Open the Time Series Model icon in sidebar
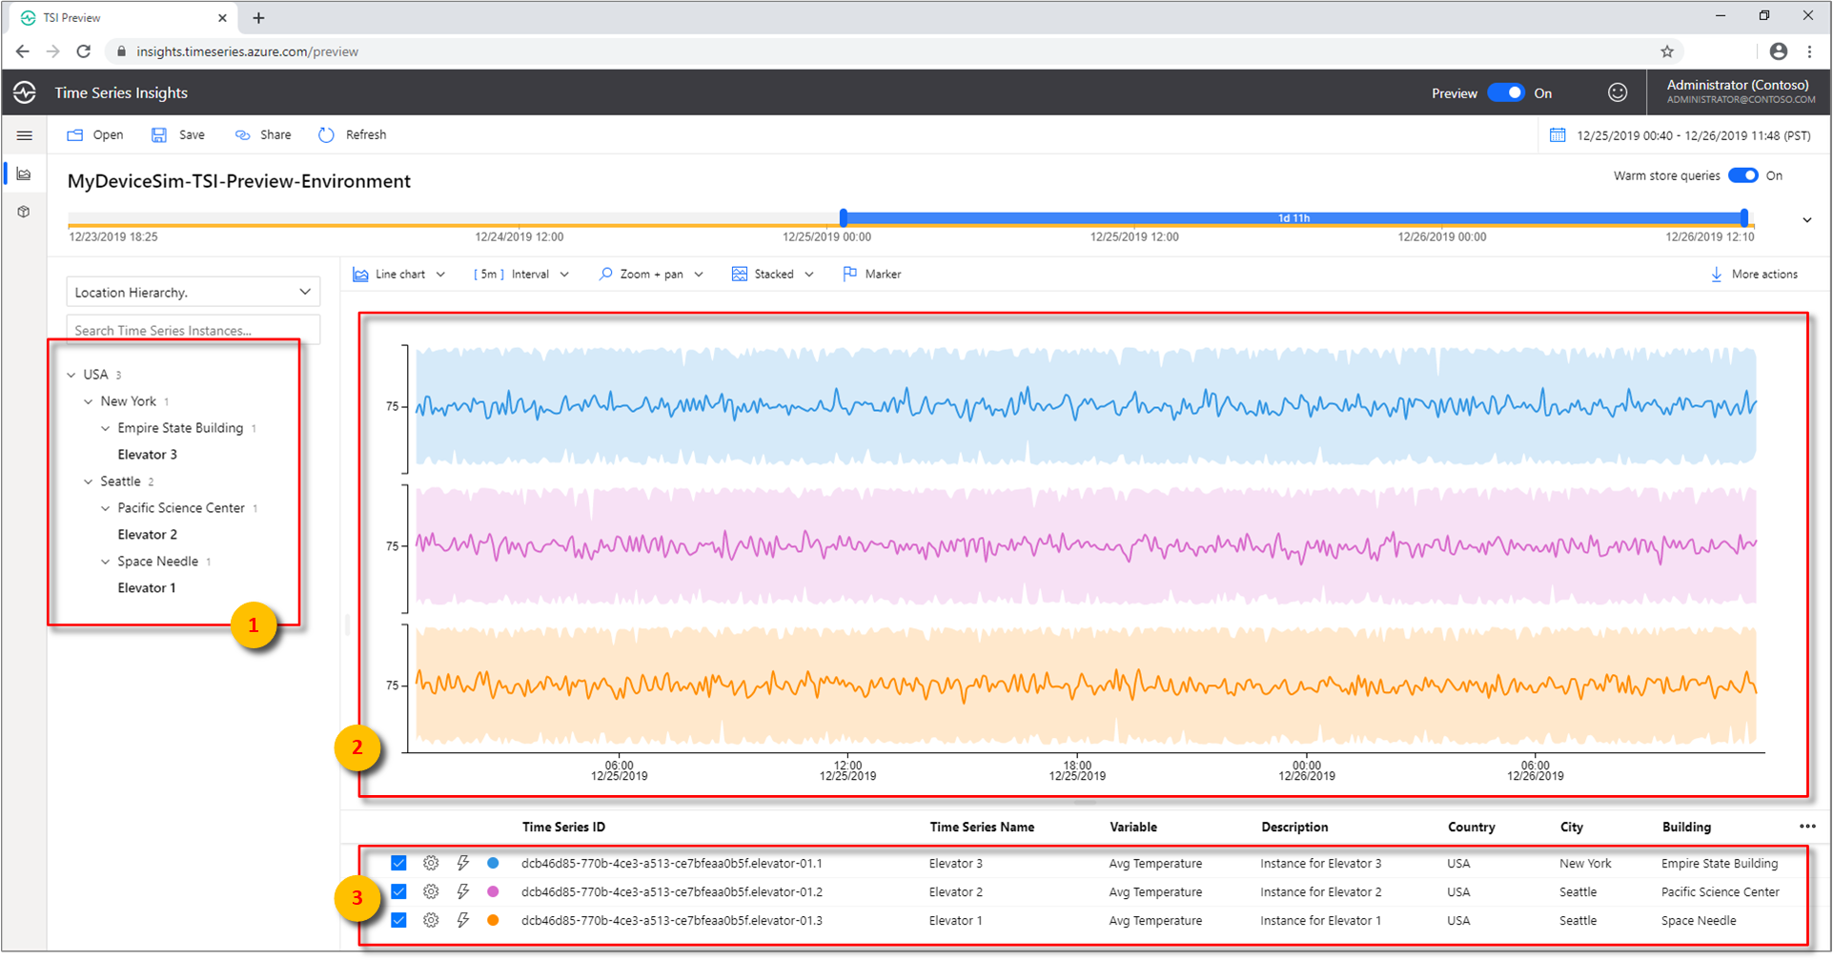Screen dimensions: 1833x961 (x=24, y=211)
